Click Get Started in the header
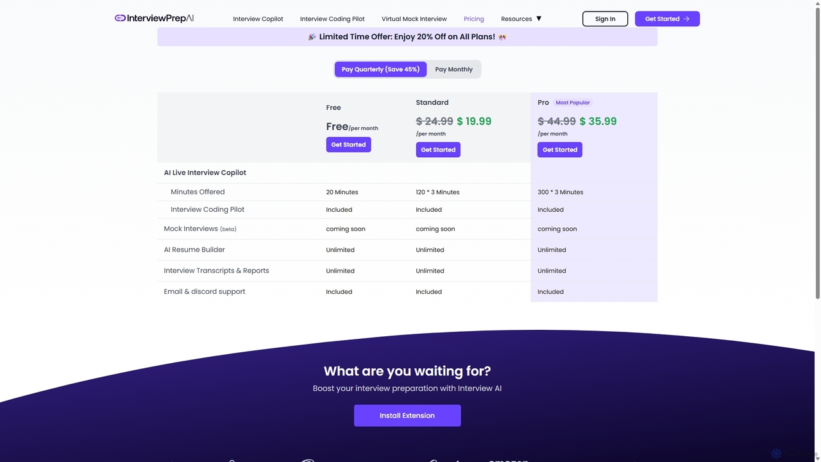This screenshot has height=462, width=821. point(667,19)
